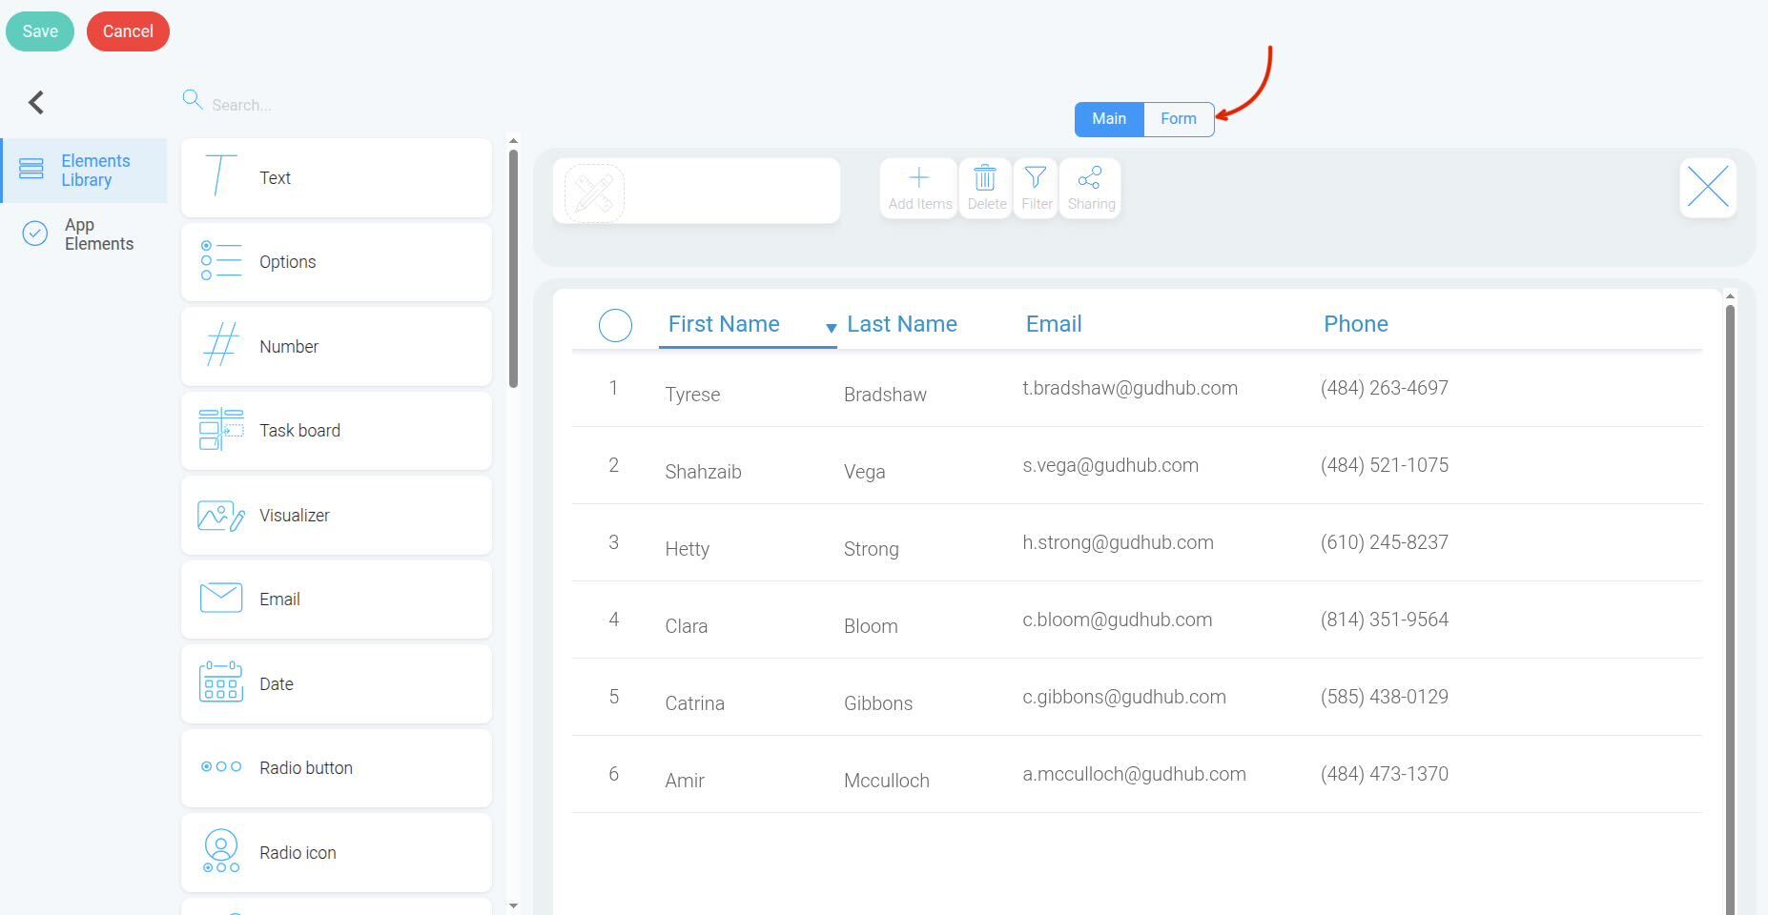Select the Date calendar icon
1768x915 pixels.
coord(221,681)
